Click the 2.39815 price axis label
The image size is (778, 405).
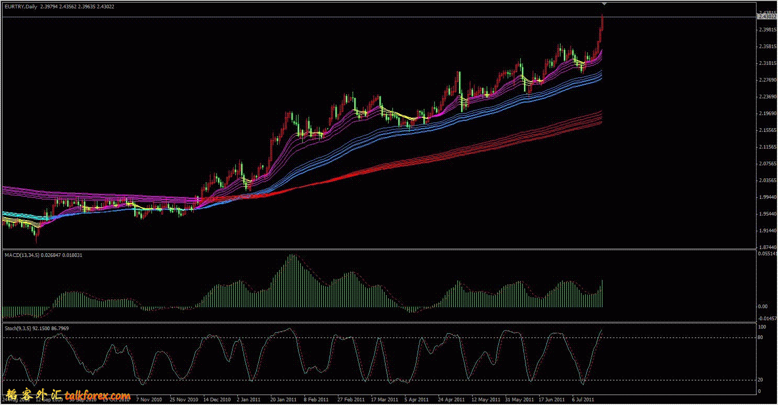pyautogui.click(x=767, y=30)
